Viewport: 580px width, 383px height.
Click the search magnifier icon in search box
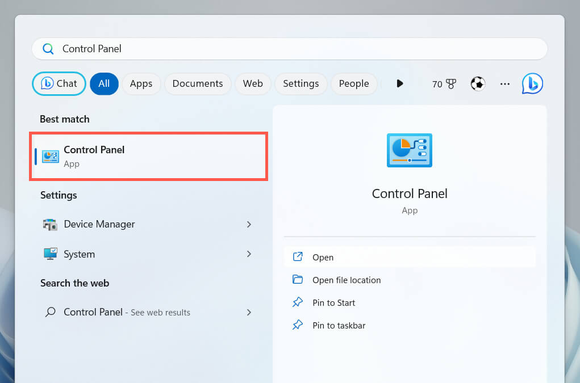pos(48,49)
